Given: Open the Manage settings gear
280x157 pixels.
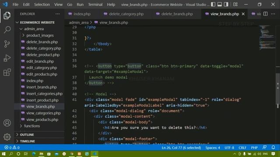Looking at the screenshot, I should click(x=7, y=137).
